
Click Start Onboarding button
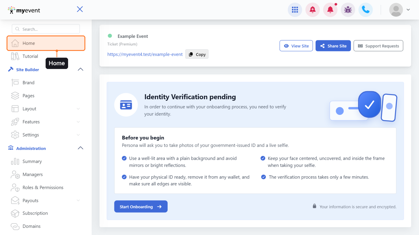[141, 207]
